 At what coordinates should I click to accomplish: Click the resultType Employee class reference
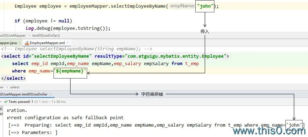pos(176,56)
